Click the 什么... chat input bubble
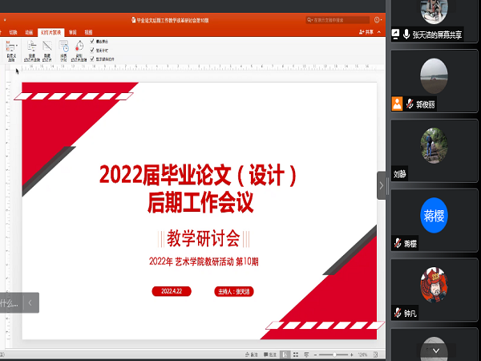The image size is (481, 361). [x=10, y=303]
